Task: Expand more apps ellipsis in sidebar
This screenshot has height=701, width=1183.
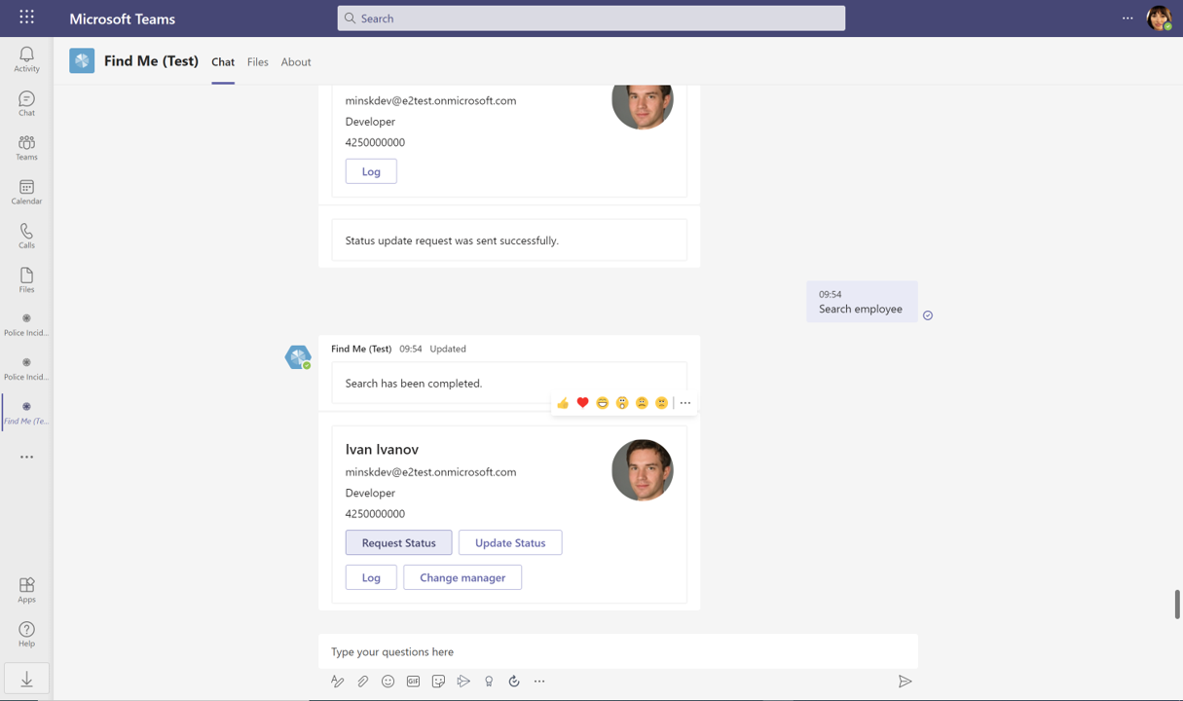Action: tap(26, 457)
